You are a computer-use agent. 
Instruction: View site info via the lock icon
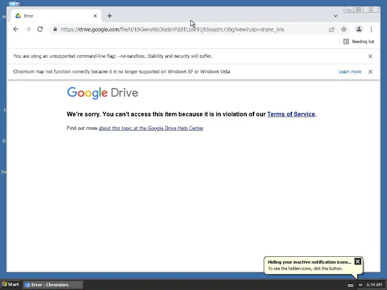(55, 29)
